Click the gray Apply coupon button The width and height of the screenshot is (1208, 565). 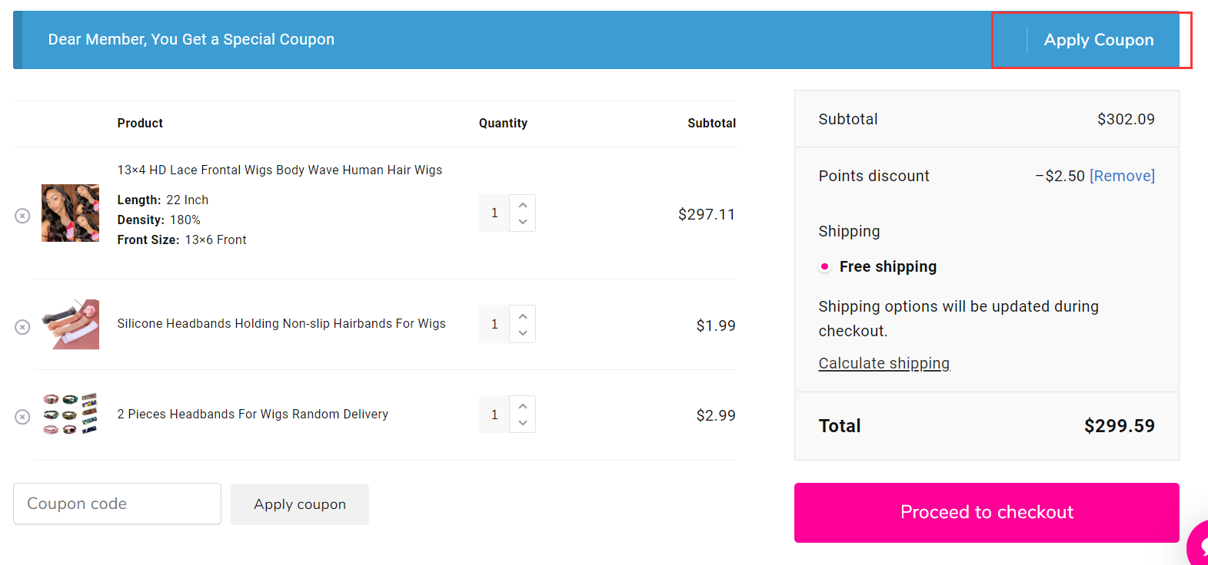tap(300, 504)
